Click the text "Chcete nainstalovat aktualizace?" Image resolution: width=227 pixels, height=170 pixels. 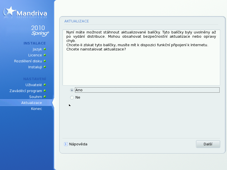(96, 49)
